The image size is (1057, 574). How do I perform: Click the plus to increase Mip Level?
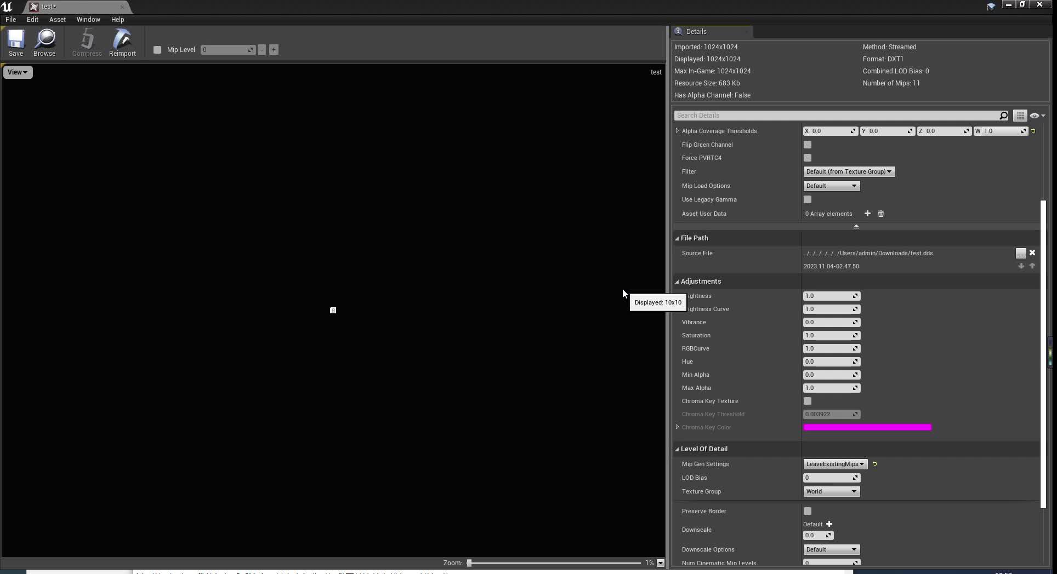(274, 50)
